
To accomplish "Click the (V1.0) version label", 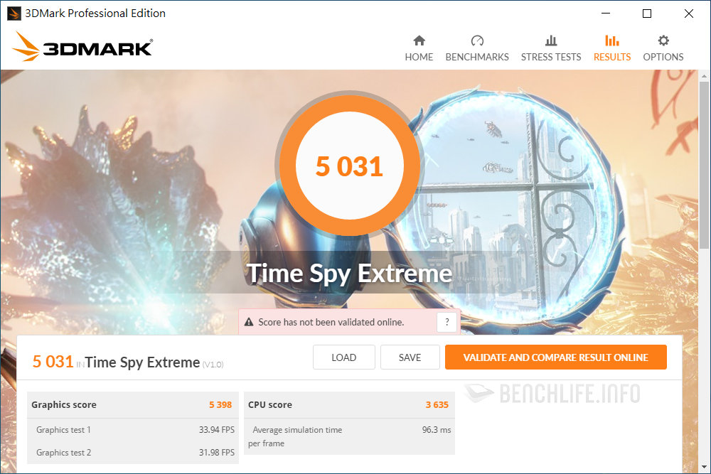I will coord(213,365).
